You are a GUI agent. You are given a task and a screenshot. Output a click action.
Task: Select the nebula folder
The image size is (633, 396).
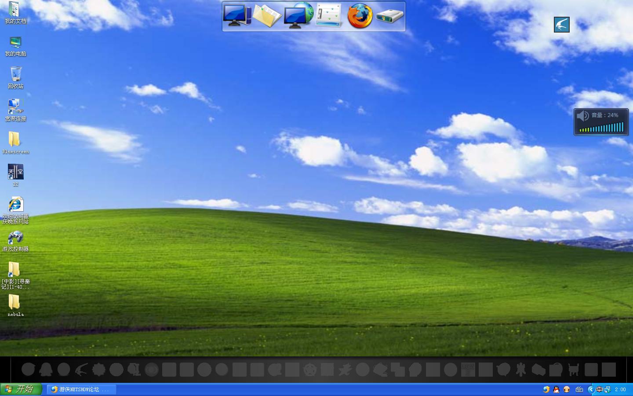pos(15,306)
